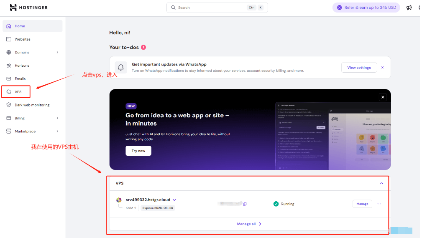Image resolution: width=422 pixels, height=238 pixels.
Task: Click the srv499332 server avatar icon
Action: click(x=119, y=200)
